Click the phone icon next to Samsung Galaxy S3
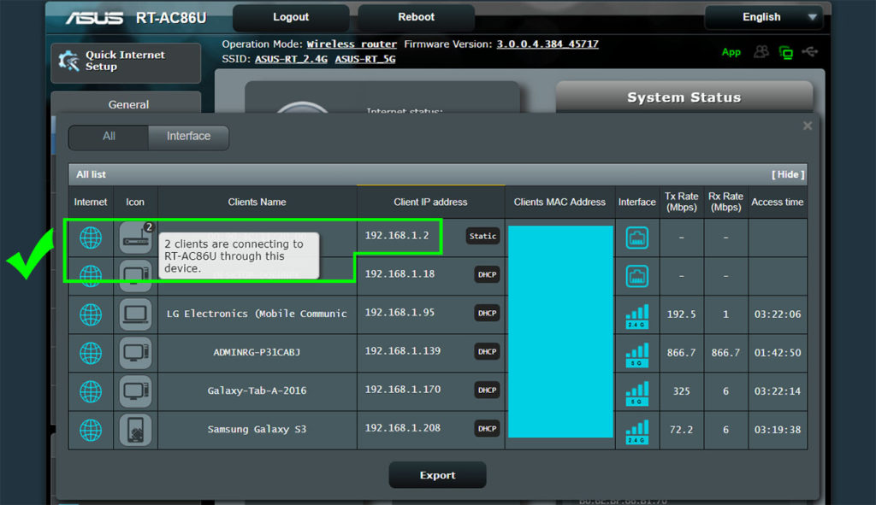The image size is (876, 505). click(135, 430)
